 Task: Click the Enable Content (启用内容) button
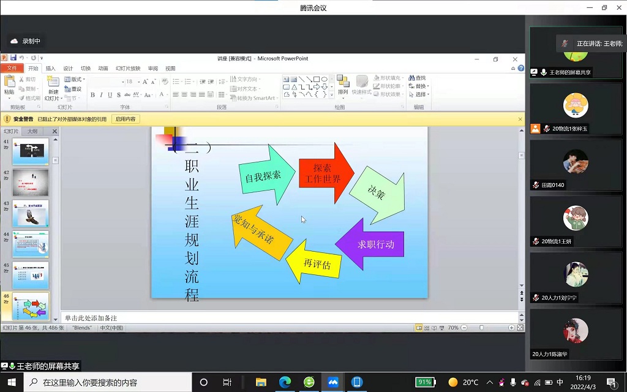(126, 119)
